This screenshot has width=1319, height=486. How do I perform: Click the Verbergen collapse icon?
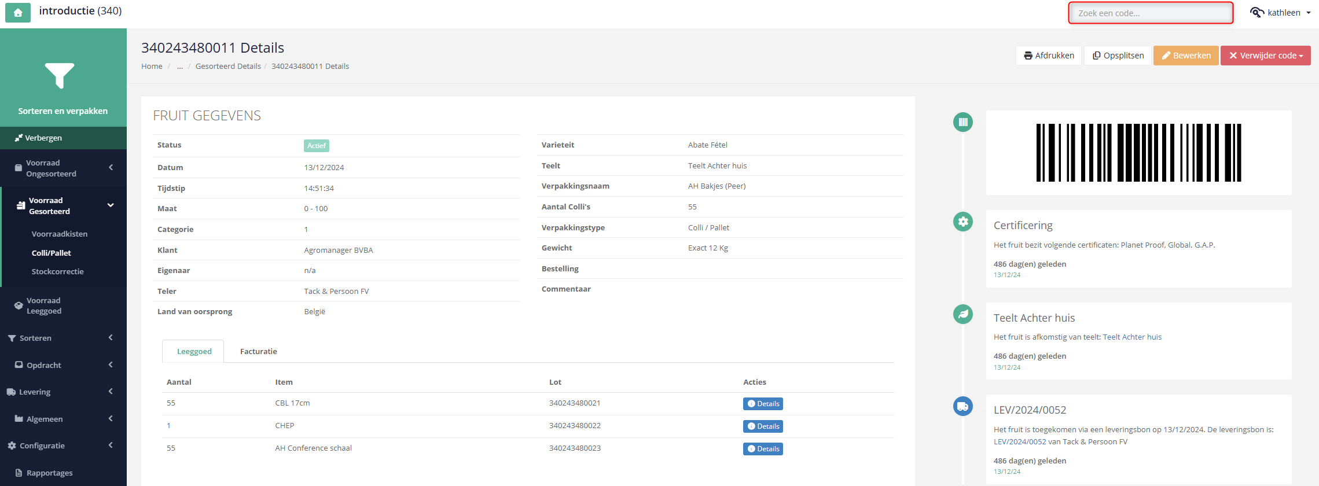pos(19,138)
